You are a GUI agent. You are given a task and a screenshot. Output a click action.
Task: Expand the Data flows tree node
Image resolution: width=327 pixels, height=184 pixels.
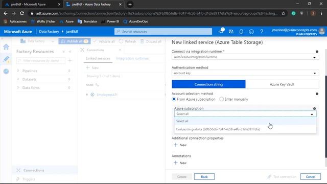pos(18,87)
